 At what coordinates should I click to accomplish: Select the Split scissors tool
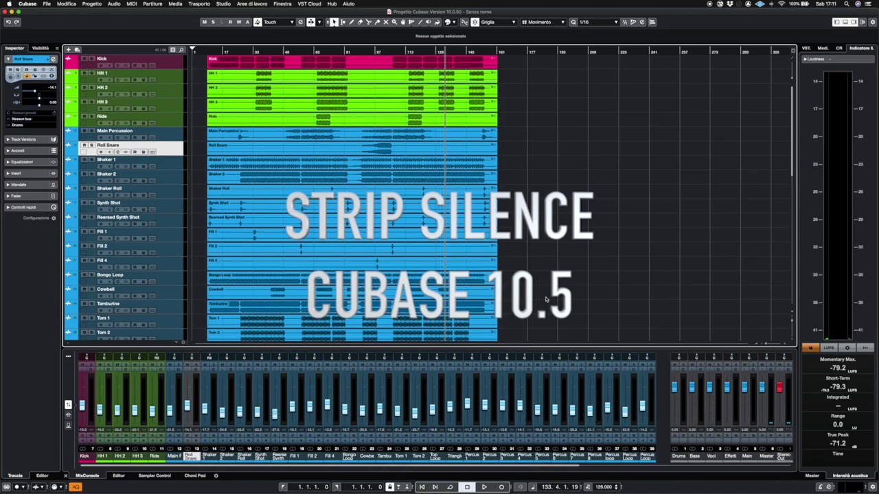[x=369, y=22]
